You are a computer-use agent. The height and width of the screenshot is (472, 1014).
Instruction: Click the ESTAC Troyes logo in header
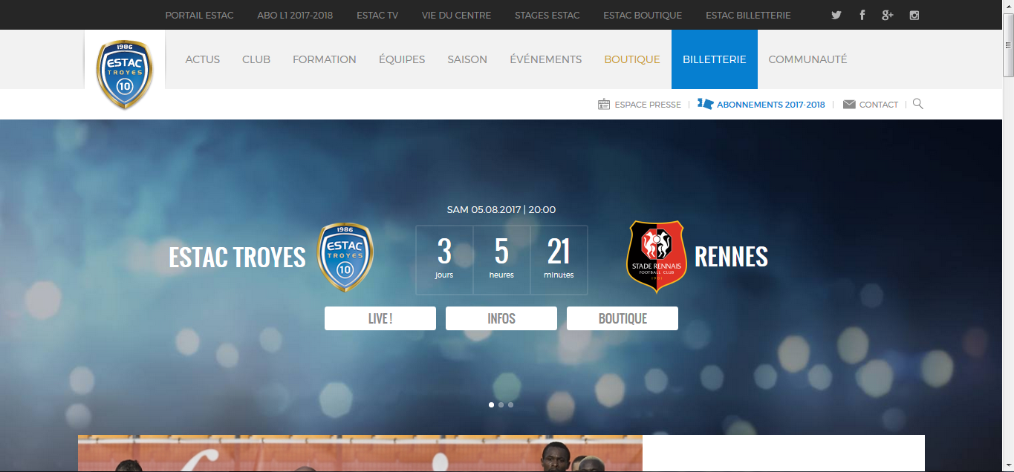coord(125,74)
